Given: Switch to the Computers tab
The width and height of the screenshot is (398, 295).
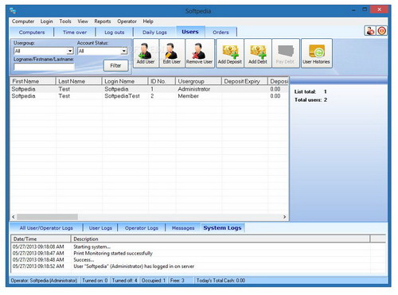Looking at the screenshot, I should 32,33.
